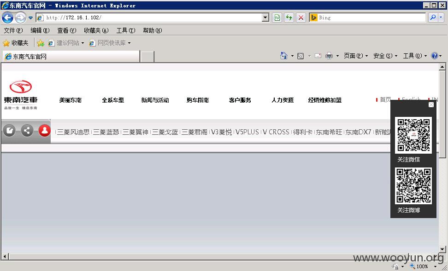The height and width of the screenshot is (271, 448).
Task: Open the 100% zoom level control
Action: (424, 266)
